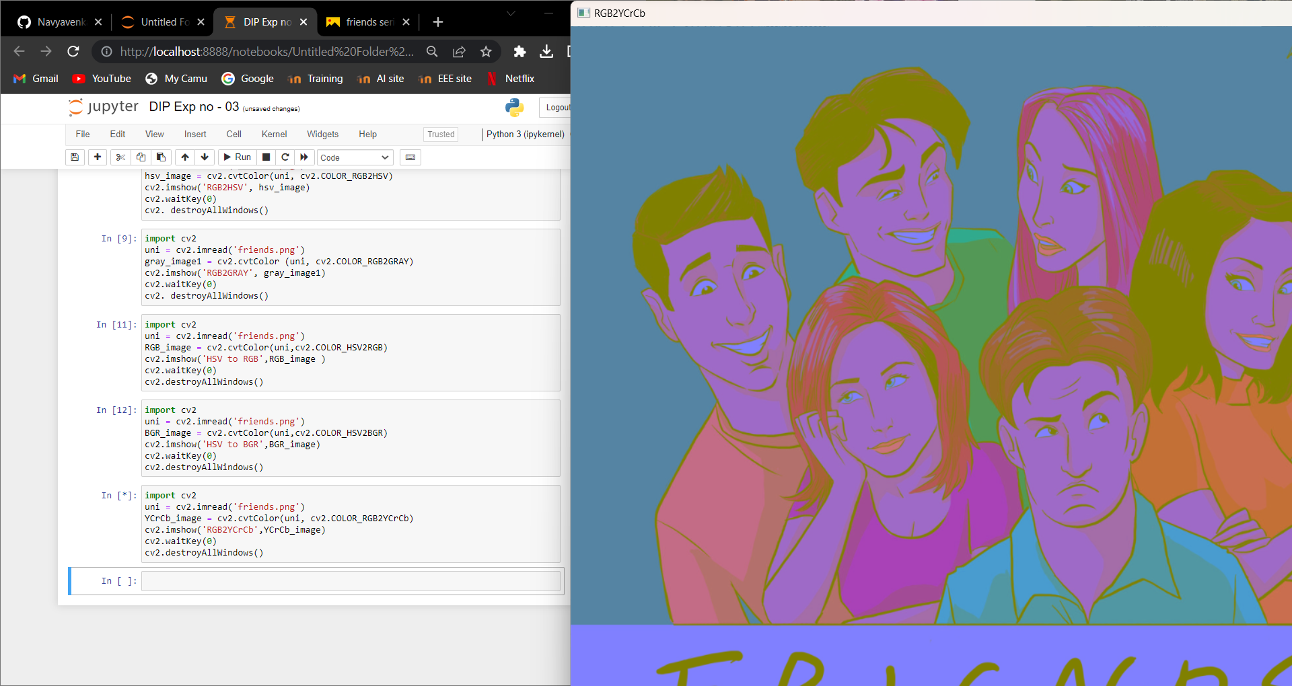Click the empty code cell input
The width and height of the screenshot is (1292, 686).
point(351,581)
